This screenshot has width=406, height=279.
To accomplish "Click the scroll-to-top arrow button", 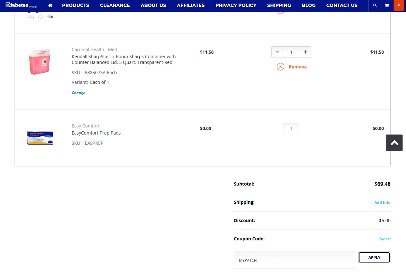I will coord(394,143).
